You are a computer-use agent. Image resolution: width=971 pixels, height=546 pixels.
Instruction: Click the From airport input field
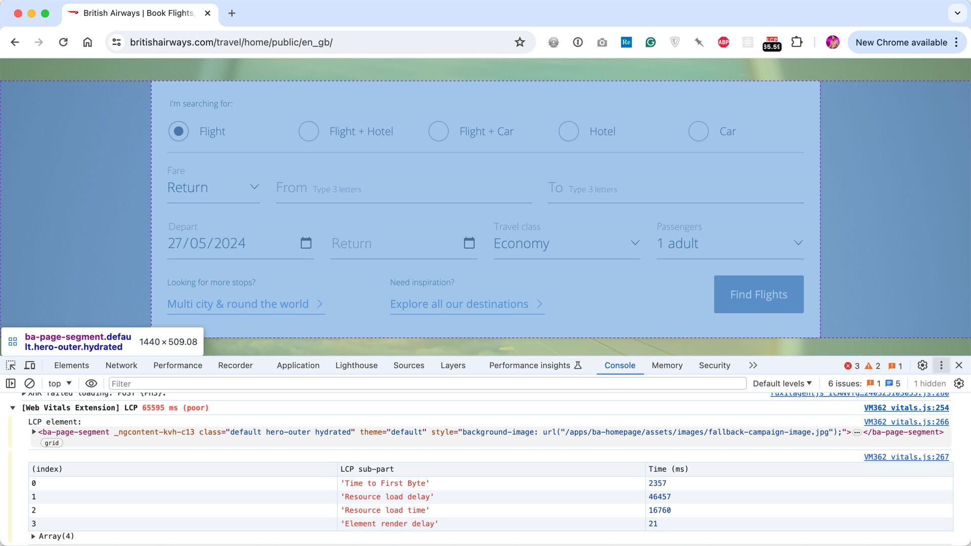pos(404,188)
